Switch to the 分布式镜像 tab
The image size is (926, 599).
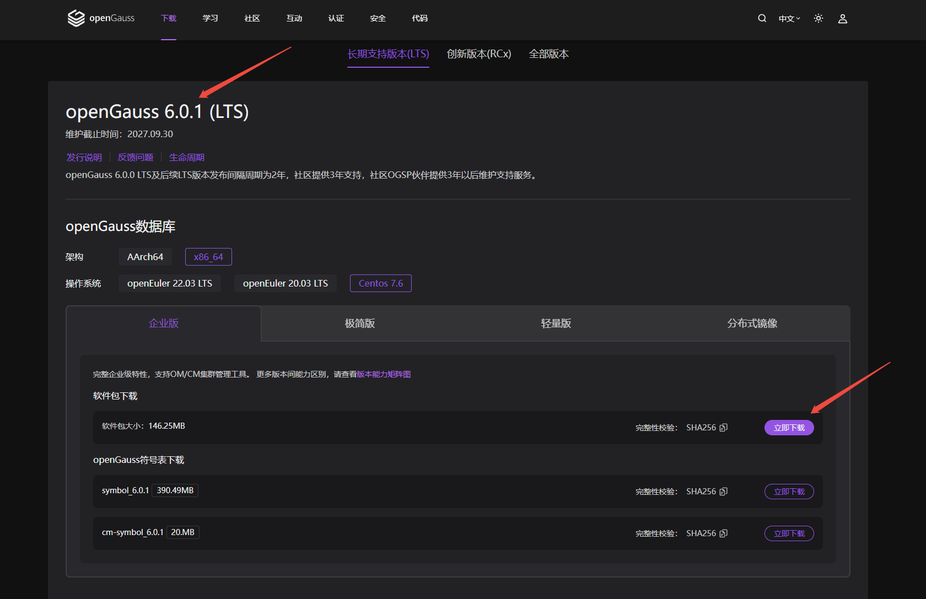[752, 323]
